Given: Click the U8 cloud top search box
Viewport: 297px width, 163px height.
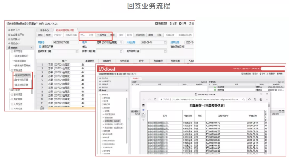Looking at the screenshot, I should pyautogui.click(x=273, y=69).
